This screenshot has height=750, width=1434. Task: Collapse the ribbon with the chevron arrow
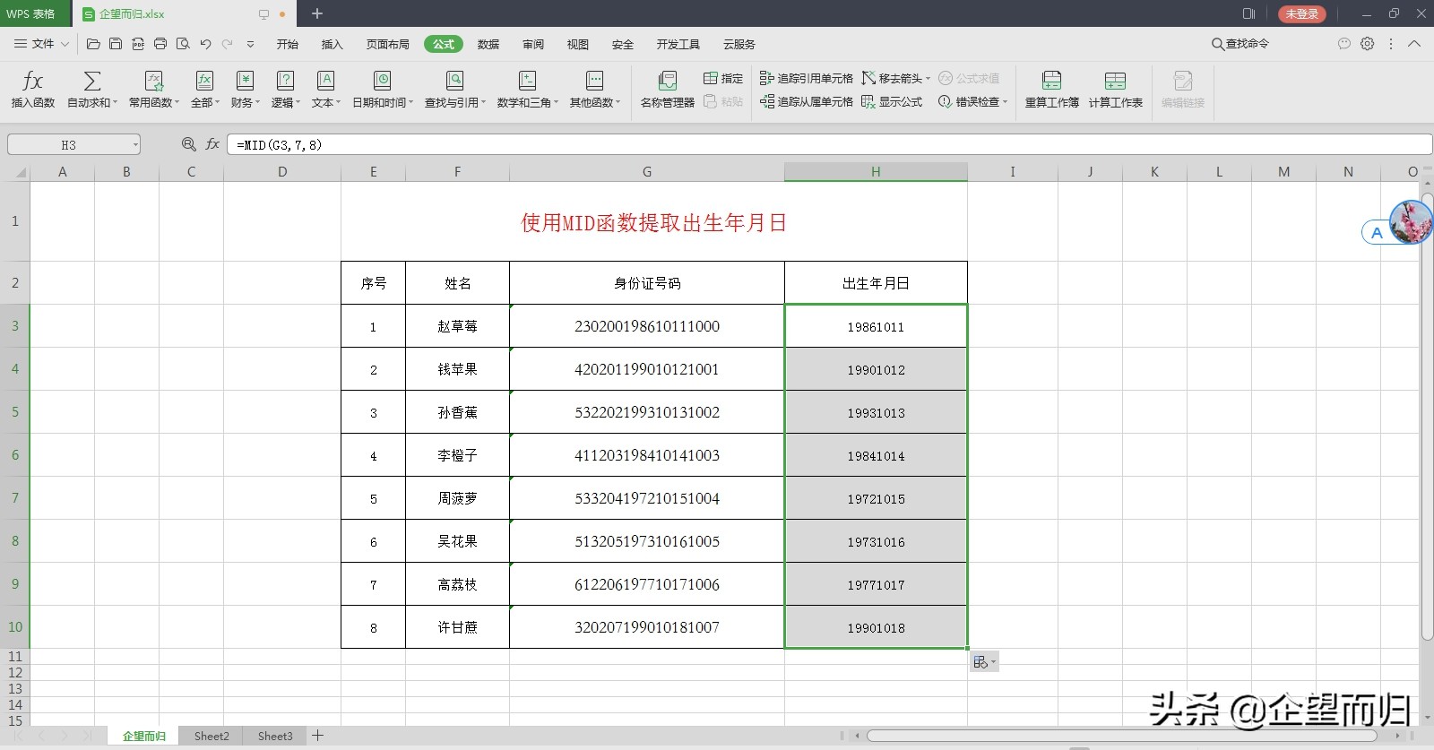[1414, 43]
